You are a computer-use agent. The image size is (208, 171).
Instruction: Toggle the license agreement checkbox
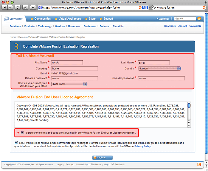point(22,132)
